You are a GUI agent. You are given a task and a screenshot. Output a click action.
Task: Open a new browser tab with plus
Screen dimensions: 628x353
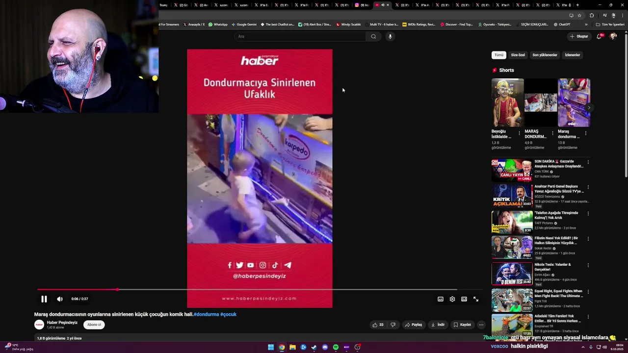click(x=577, y=5)
